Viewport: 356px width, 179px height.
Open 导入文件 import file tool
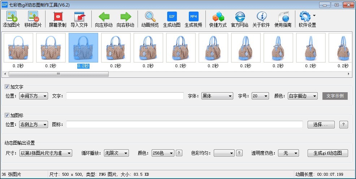tap(79, 19)
